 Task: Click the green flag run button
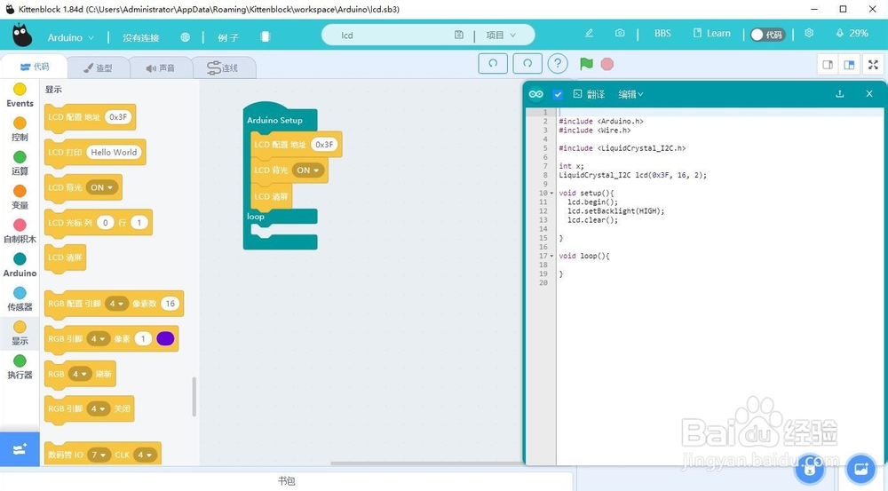[x=586, y=63]
